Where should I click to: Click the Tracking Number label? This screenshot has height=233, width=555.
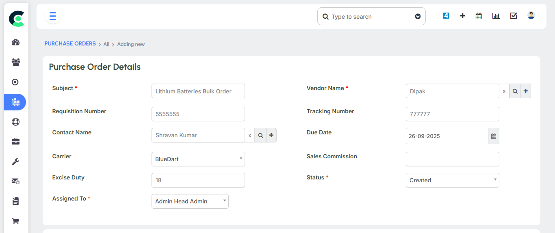pyautogui.click(x=330, y=111)
